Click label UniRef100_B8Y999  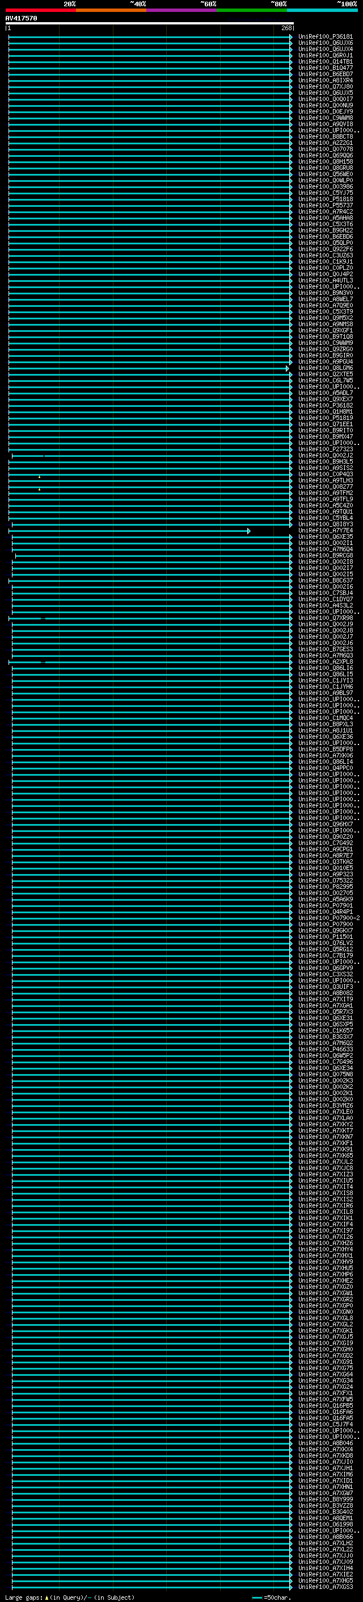pos(326,1499)
